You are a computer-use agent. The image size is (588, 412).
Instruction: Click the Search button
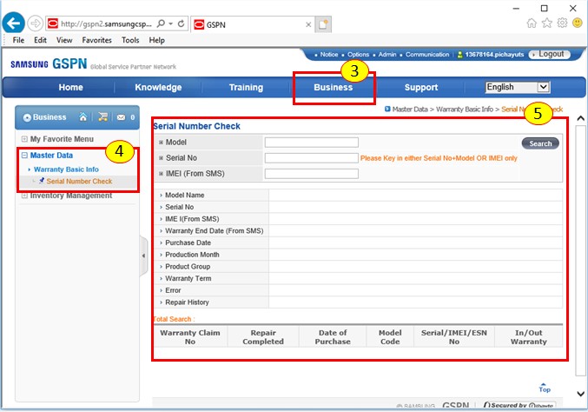(x=540, y=143)
